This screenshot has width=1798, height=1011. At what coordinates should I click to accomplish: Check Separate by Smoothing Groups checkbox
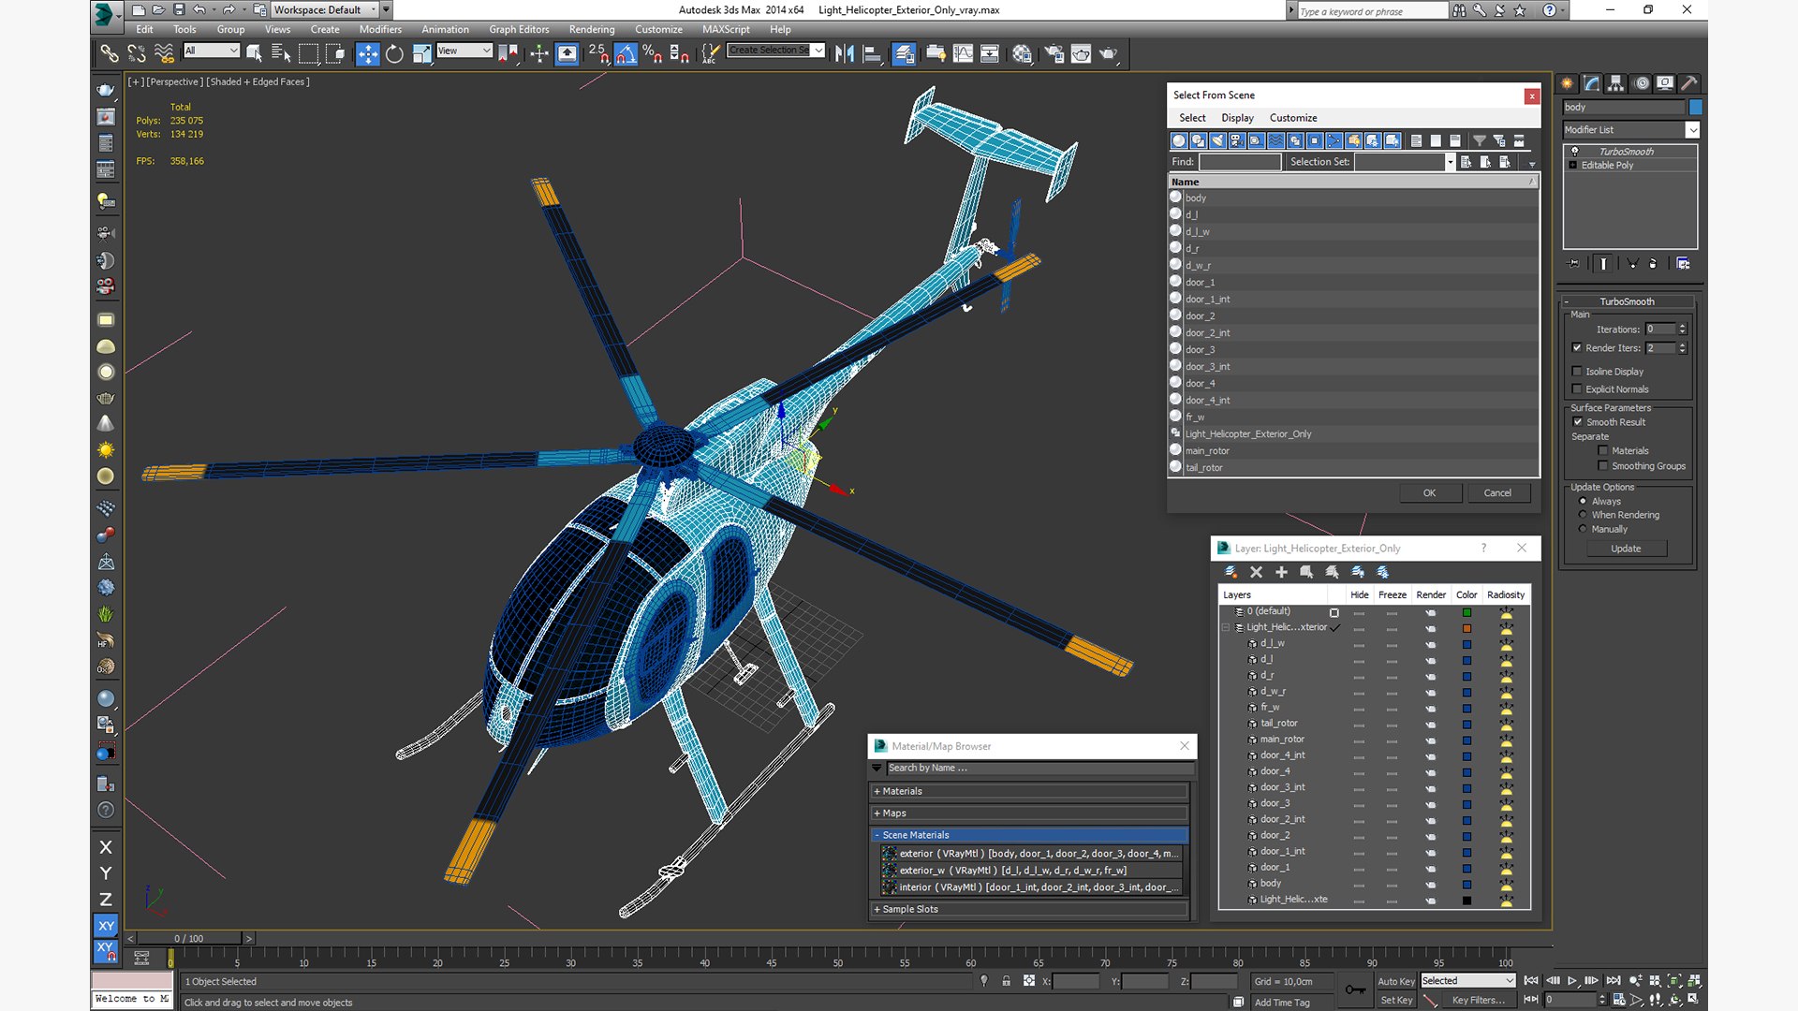[x=1603, y=466]
